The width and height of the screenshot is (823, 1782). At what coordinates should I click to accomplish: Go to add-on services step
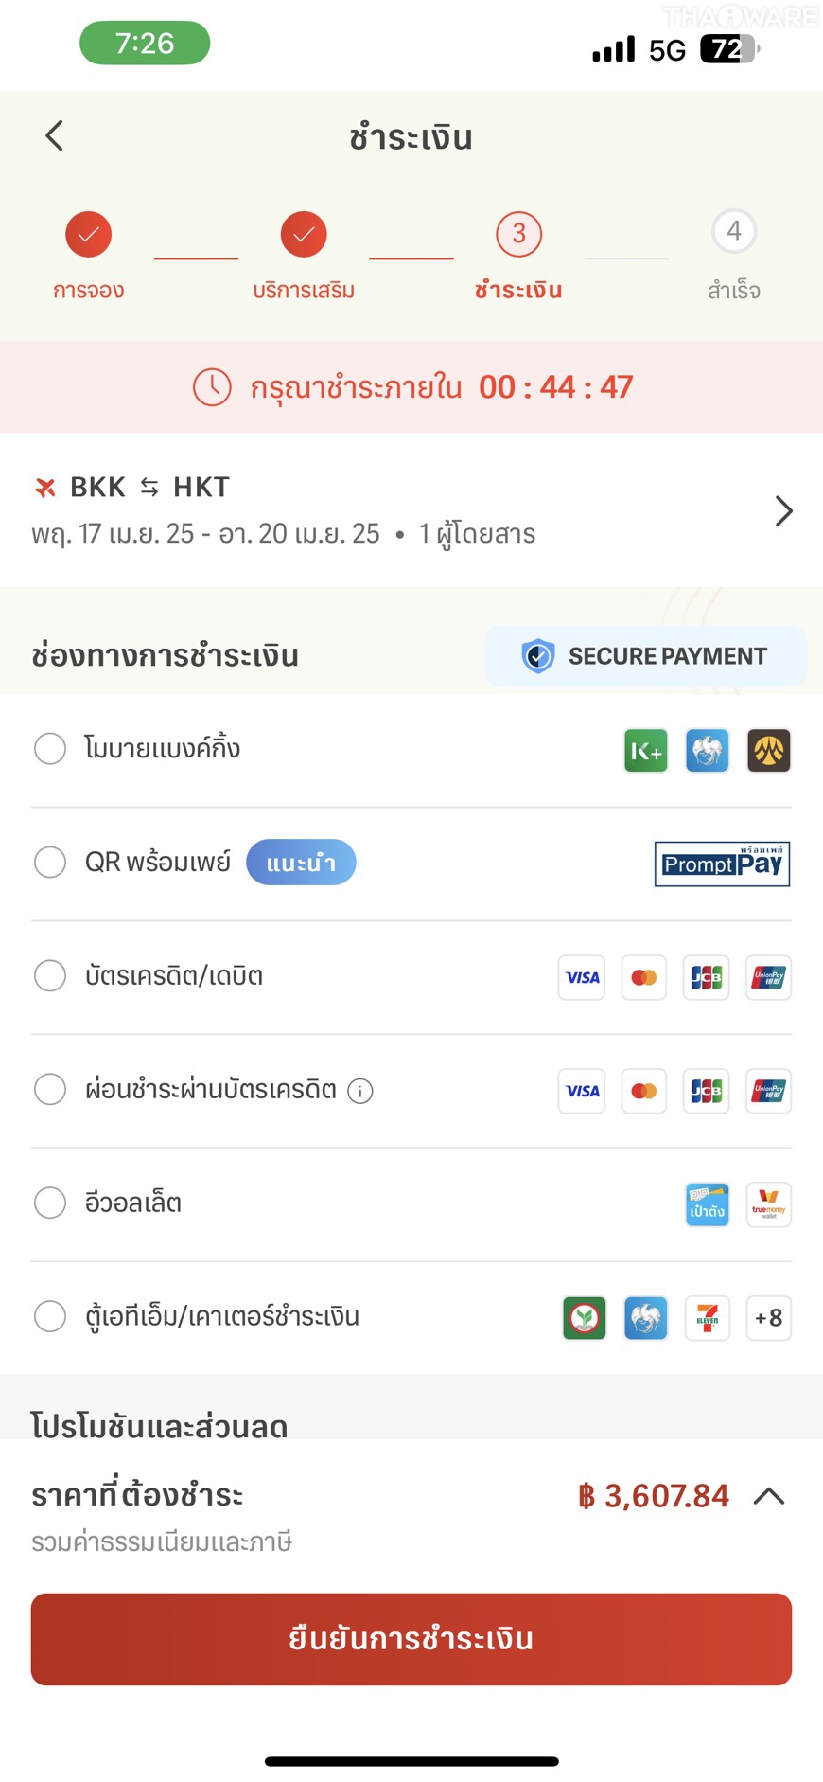tap(304, 235)
